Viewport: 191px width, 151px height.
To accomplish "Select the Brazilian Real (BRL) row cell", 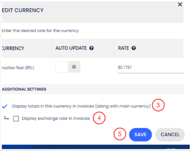I will click(17, 67).
